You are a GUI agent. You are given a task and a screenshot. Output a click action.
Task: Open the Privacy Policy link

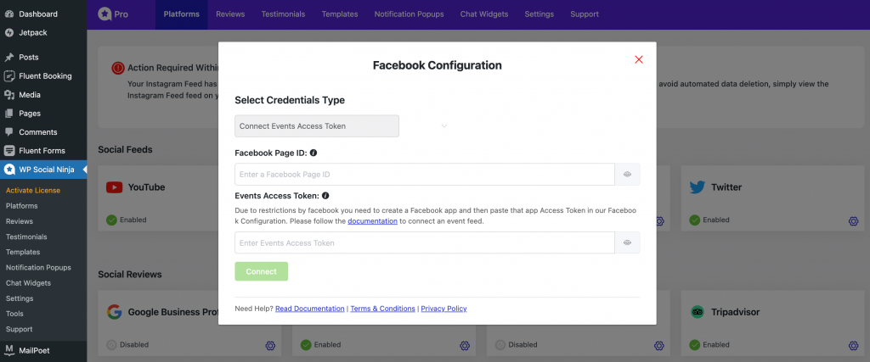[443, 309]
